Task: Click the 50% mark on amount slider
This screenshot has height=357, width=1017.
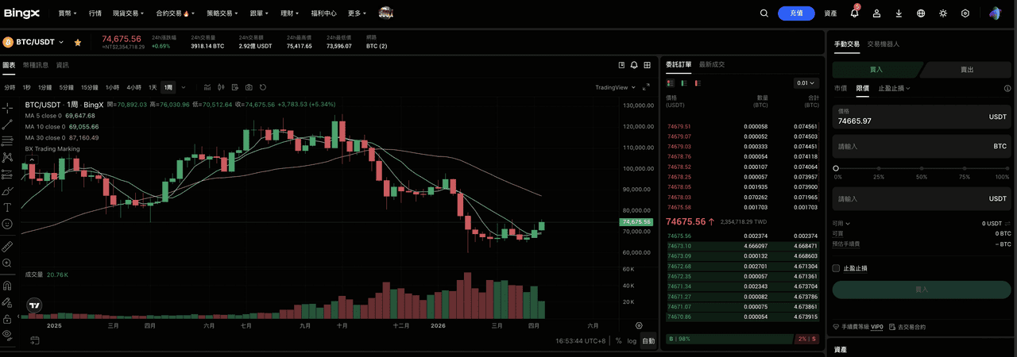Action: 922,168
